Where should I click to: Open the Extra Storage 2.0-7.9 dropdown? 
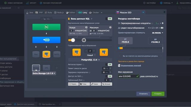click(x=44, y=73)
